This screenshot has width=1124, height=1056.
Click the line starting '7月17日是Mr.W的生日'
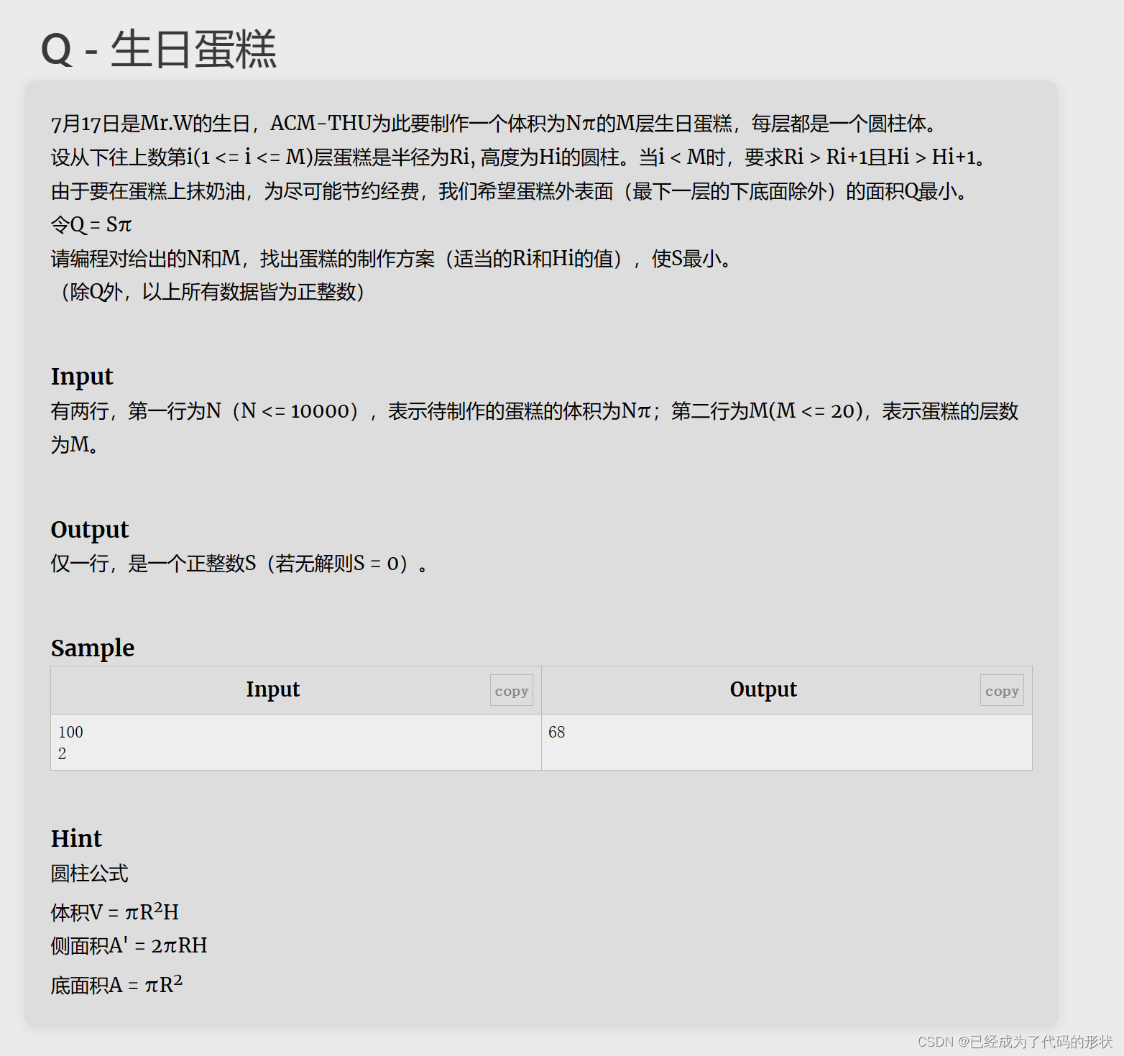coord(494,124)
